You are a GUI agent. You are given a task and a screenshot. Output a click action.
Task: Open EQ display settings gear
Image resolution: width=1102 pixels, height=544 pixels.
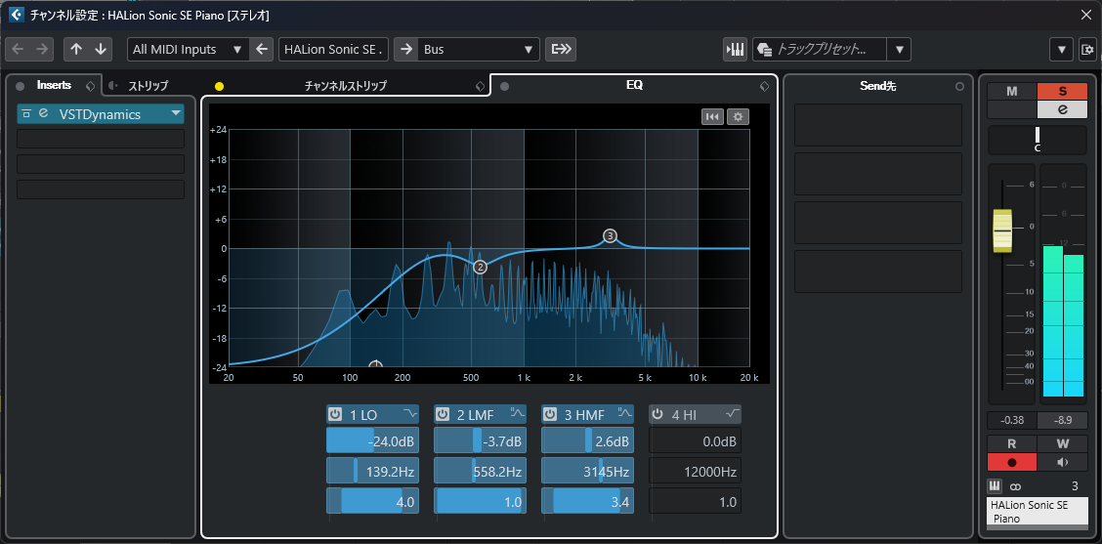tap(738, 116)
